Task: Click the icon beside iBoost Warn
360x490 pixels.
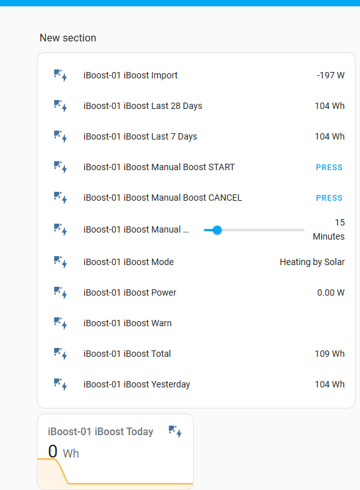Action: click(61, 323)
